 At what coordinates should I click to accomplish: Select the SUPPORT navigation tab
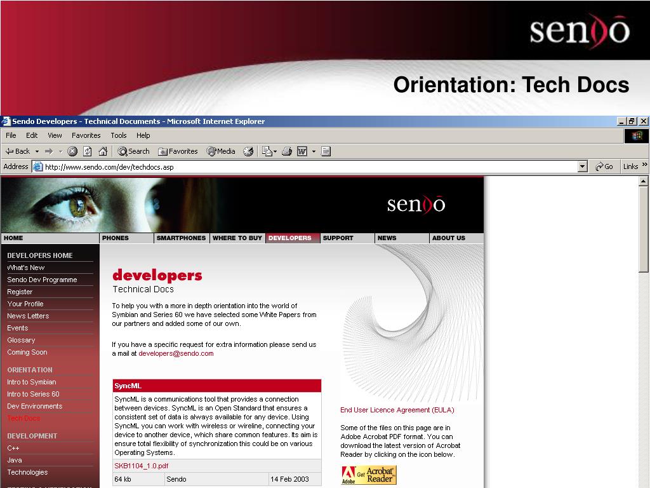[347, 238]
